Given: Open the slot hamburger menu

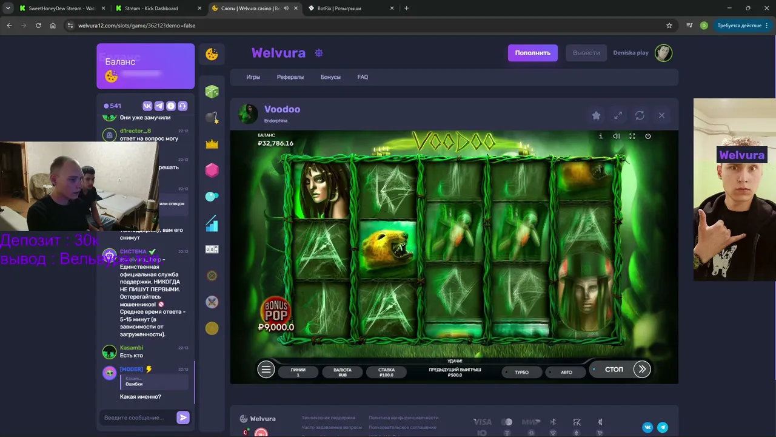Looking at the screenshot, I should [266, 369].
